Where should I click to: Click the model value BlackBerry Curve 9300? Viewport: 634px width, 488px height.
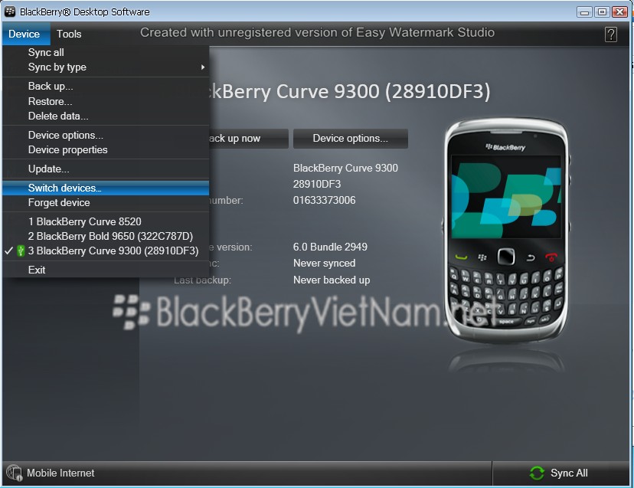[345, 168]
